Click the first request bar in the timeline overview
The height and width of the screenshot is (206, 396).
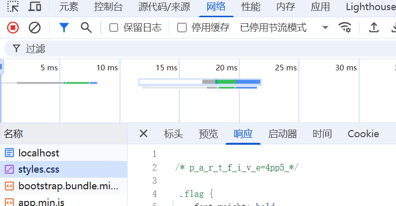[49, 83]
